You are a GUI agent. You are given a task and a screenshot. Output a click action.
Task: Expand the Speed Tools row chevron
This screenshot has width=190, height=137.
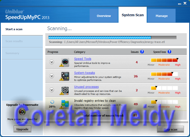coord(52,62)
